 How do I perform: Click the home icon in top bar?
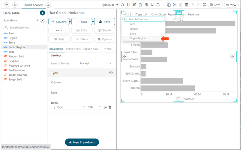[x=15, y=5]
